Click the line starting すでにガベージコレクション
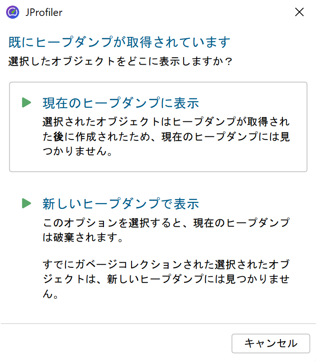The image size is (317, 362). tap(166, 265)
